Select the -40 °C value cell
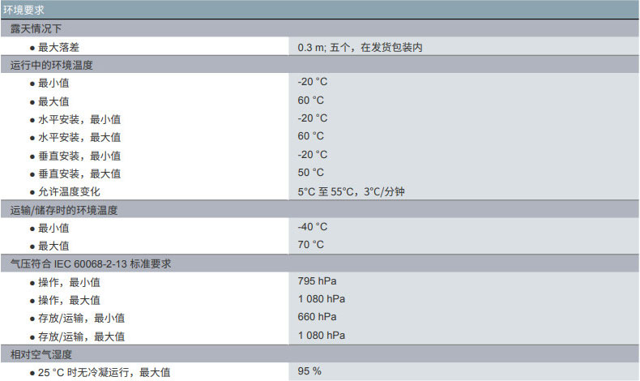 coord(313,227)
